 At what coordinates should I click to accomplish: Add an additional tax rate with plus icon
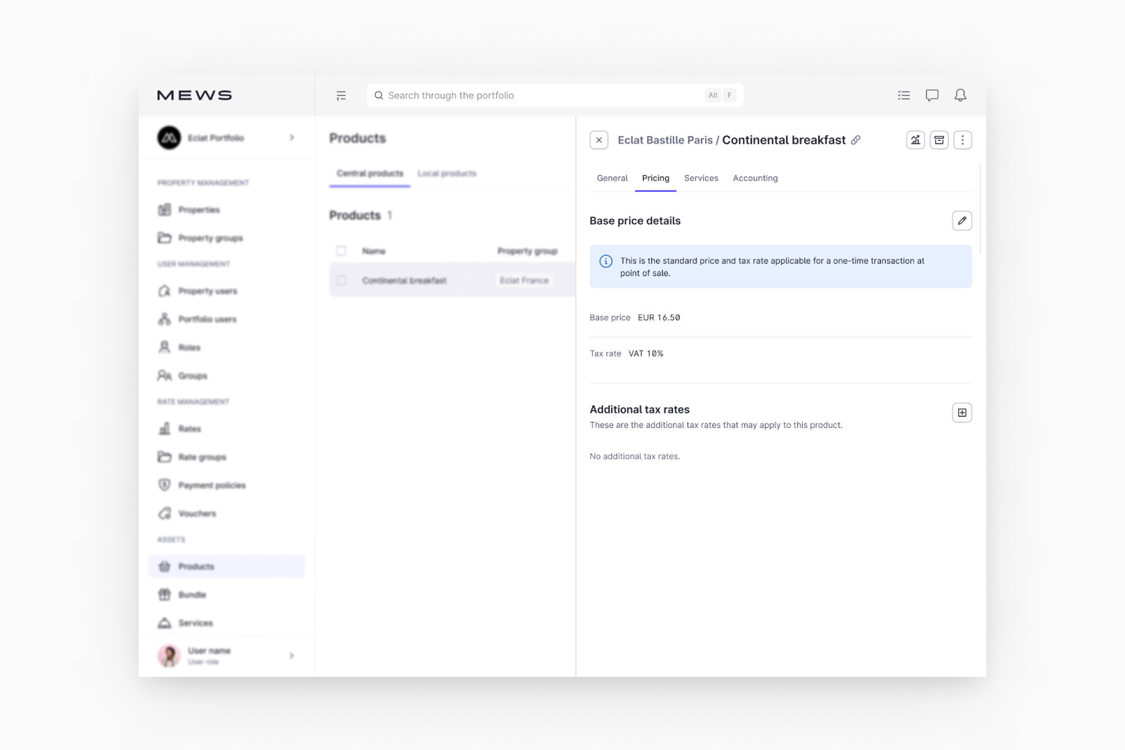[x=961, y=412]
